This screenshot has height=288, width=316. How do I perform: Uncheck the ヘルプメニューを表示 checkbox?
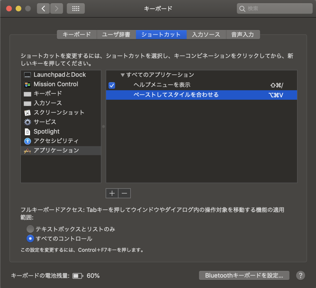point(112,85)
